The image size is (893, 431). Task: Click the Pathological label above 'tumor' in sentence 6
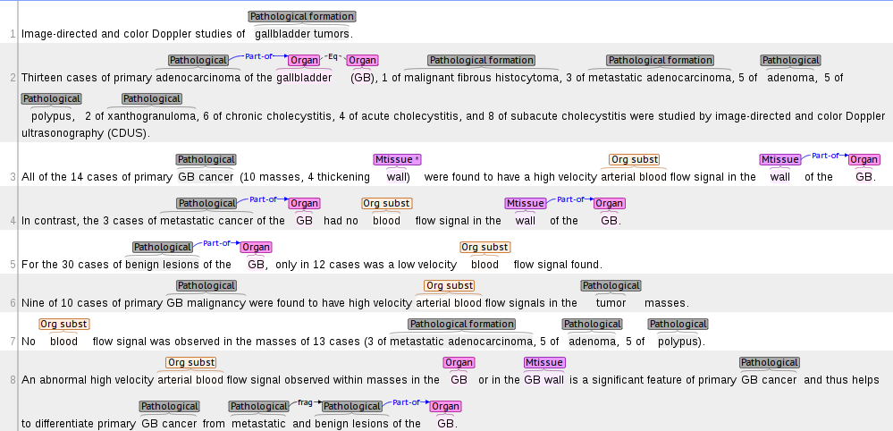pyautogui.click(x=611, y=286)
